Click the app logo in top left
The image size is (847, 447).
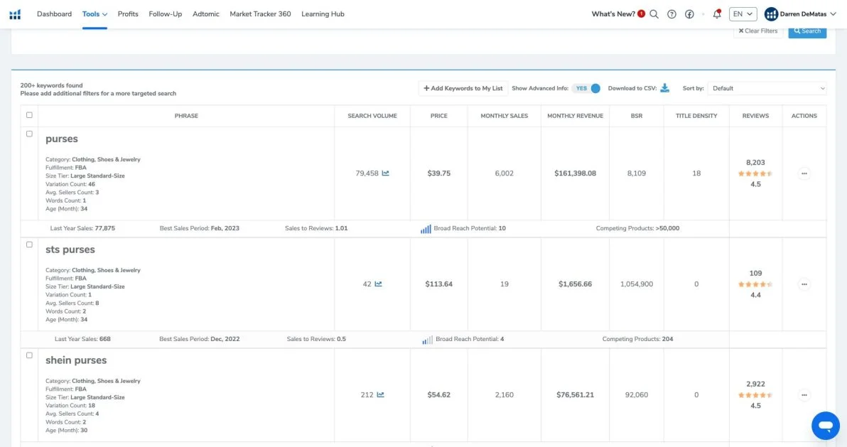coord(15,14)
